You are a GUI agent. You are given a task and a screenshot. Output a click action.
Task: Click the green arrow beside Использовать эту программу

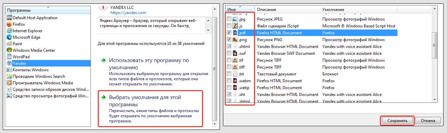(x=103, y=60)
